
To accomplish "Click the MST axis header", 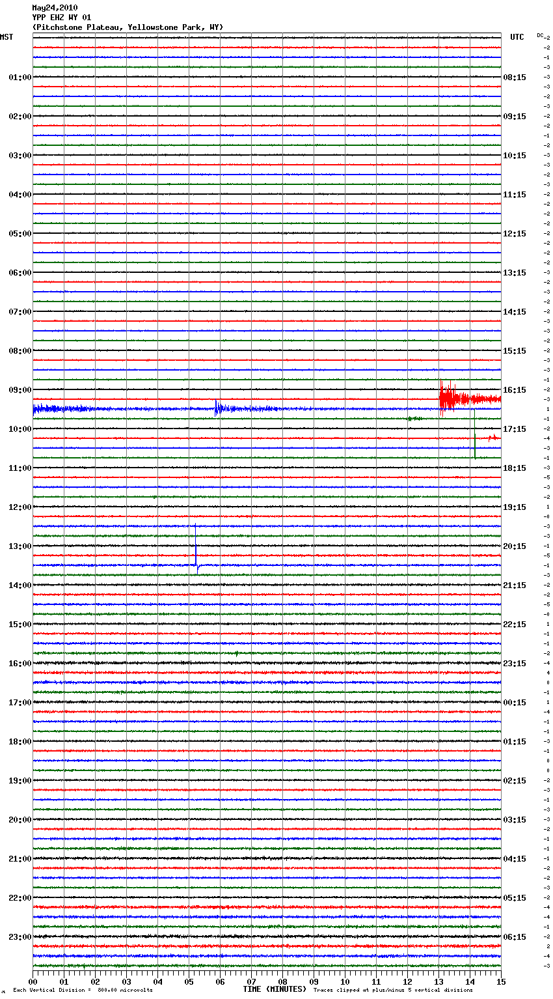I will click(7, 37).
